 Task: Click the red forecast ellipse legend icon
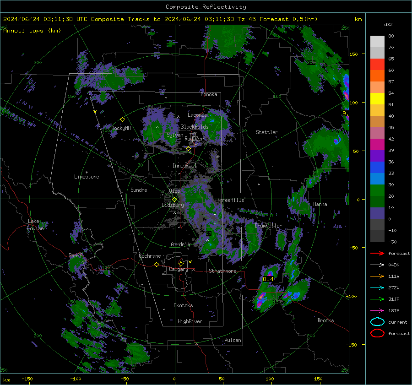pyautogui.click(x=377, y=333)
